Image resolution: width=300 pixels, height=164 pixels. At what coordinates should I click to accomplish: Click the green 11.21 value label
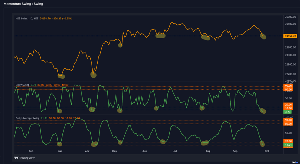[288, 145]
